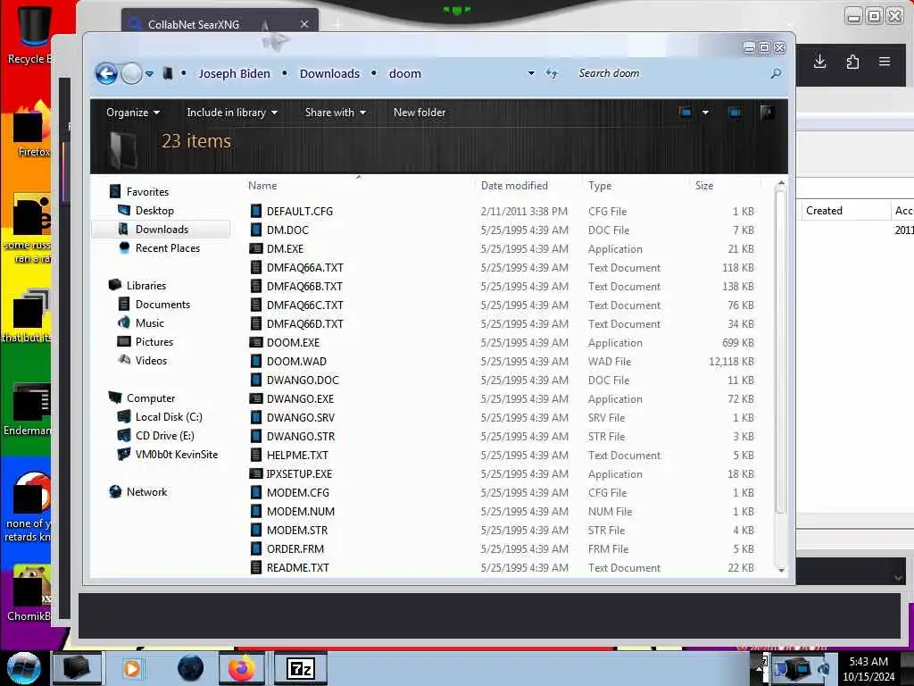Sort by the Date modified column header

(514, 186)
